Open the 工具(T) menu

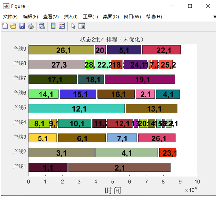(x=90, y=17)
